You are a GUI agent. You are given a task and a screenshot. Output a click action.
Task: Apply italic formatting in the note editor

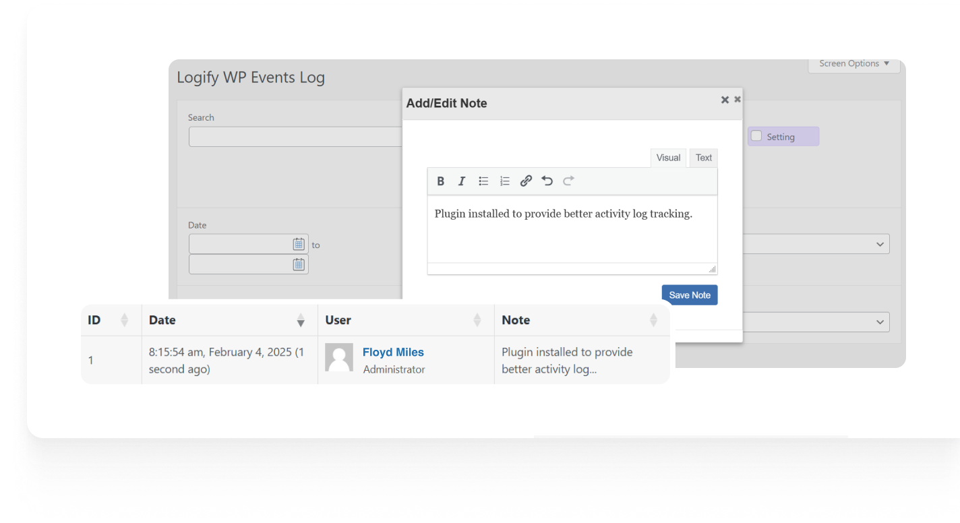pos(462,181)
